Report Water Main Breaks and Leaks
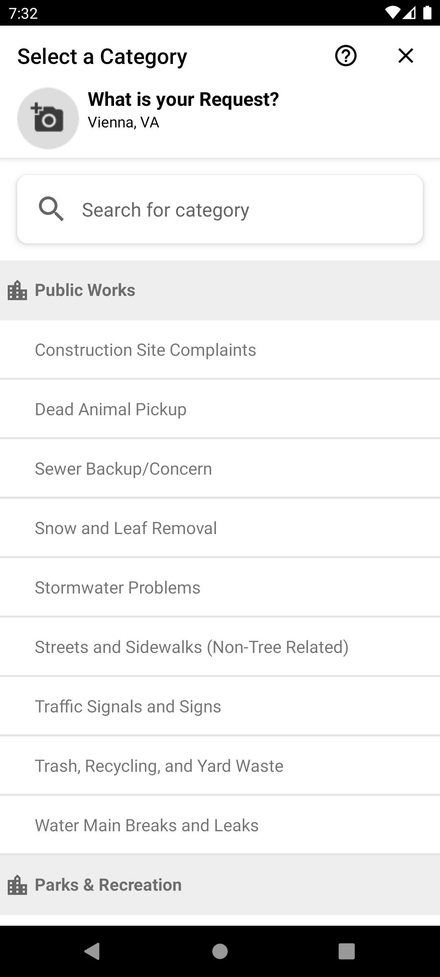Viewport: 440px width, 977px height. (x=220, y=825)
